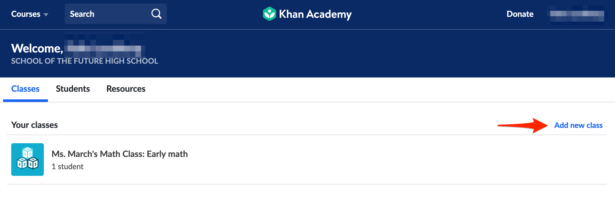The width and height of the screenshot is (615, 211).
Task: Open Ms. March's Math Class: Early math
Action: [x=120, y=154]
